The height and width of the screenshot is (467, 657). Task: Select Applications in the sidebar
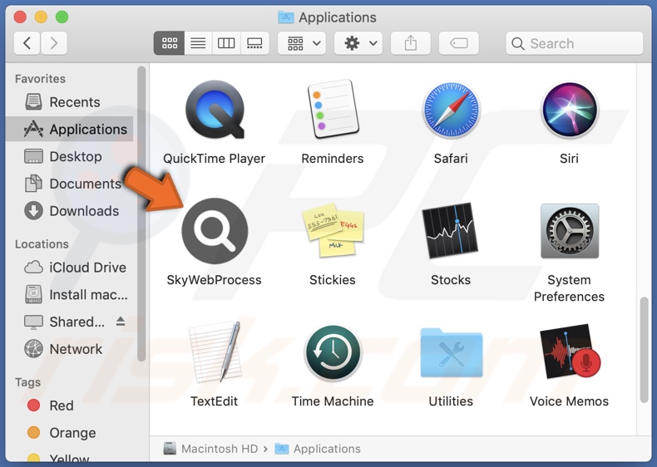pyautogui.click(x=71, y=130)
